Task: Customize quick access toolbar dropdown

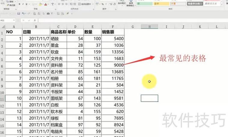Action: pos(72,14)
